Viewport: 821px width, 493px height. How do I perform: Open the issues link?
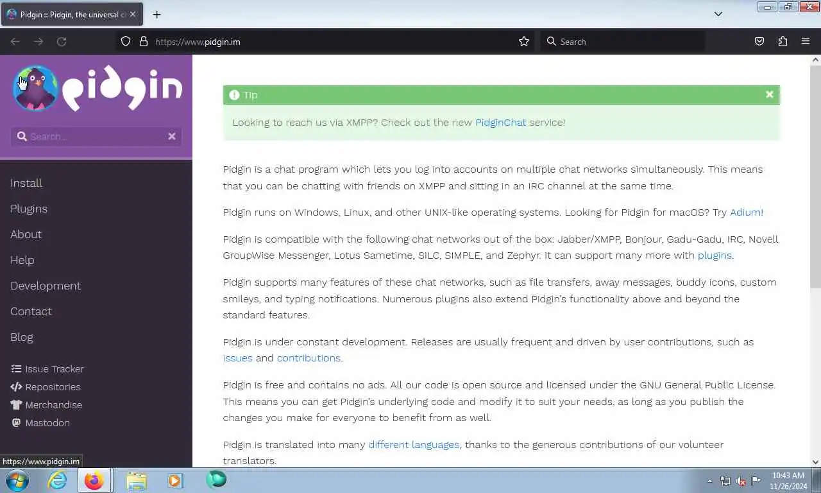coord(237,358)
